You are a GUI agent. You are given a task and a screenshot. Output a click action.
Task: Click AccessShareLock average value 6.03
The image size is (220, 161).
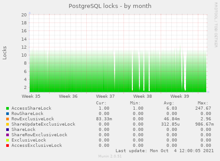172,108
